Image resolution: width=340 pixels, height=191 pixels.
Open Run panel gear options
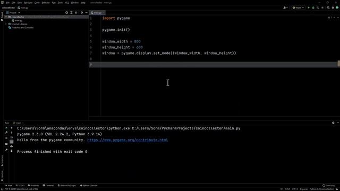click(x=333, y=123)
